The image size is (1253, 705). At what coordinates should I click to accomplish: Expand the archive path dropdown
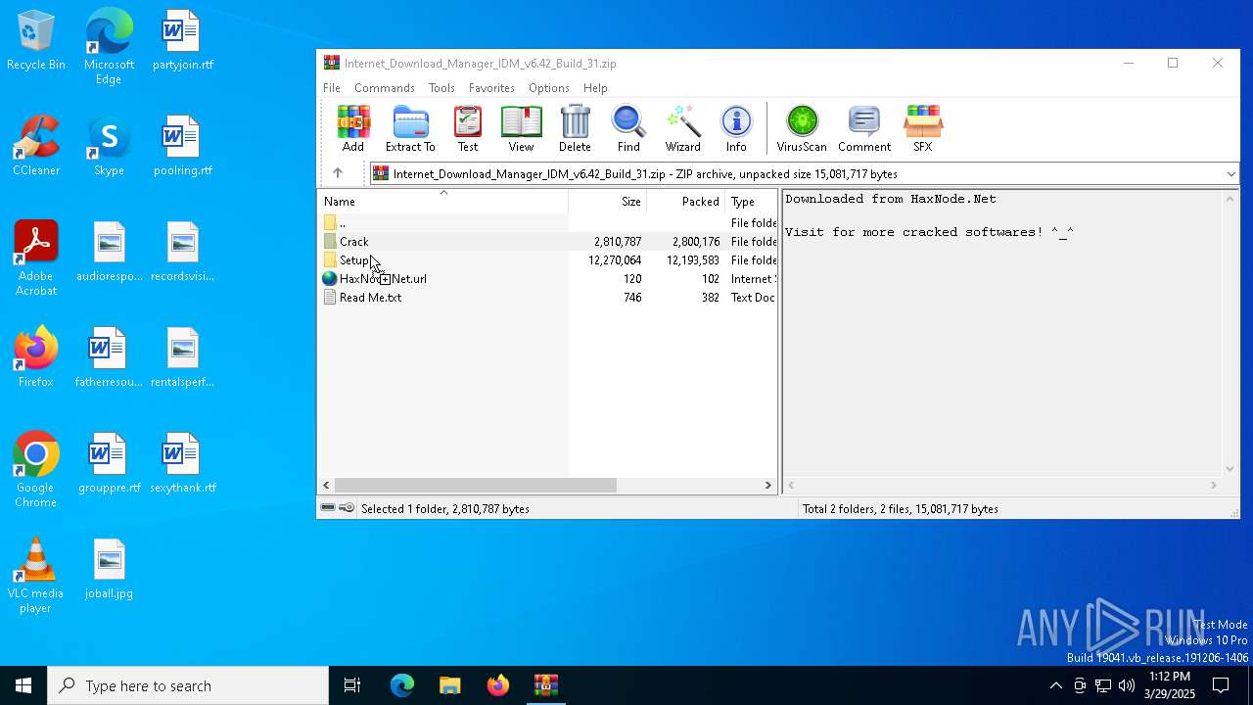point(1230,174)
